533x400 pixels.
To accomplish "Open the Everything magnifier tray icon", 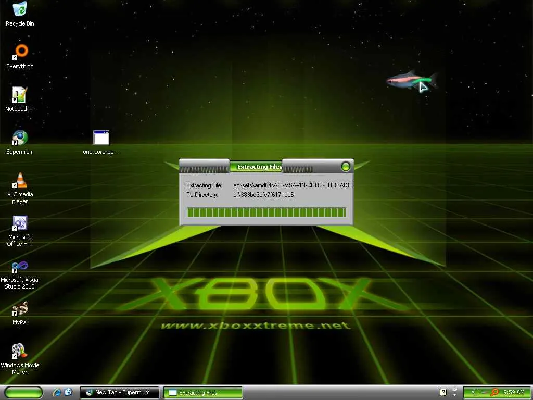I will (495, 392).
